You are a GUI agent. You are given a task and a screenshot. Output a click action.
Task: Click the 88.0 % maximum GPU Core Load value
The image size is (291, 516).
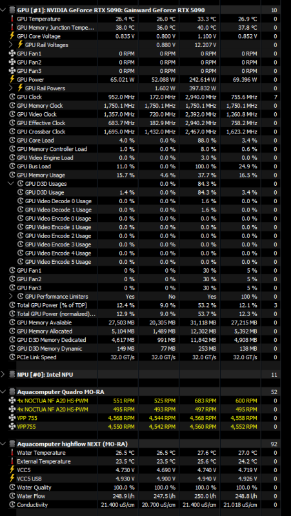206,141
